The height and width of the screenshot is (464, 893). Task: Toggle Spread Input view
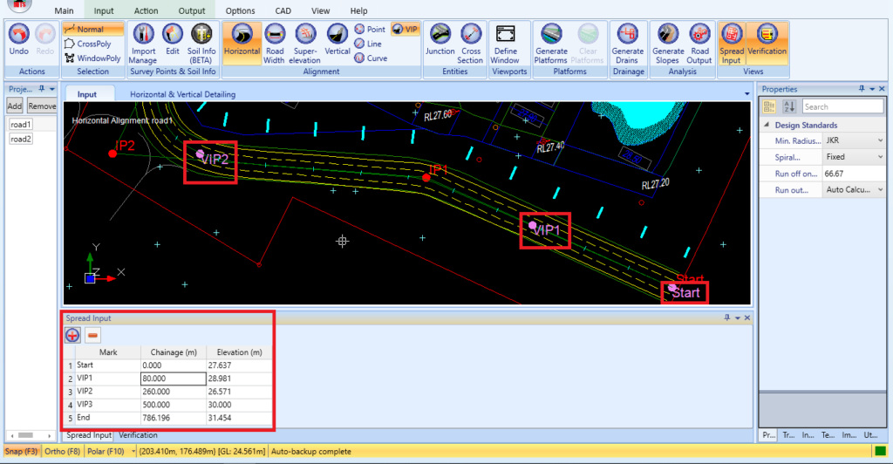(x=732, y=44)
